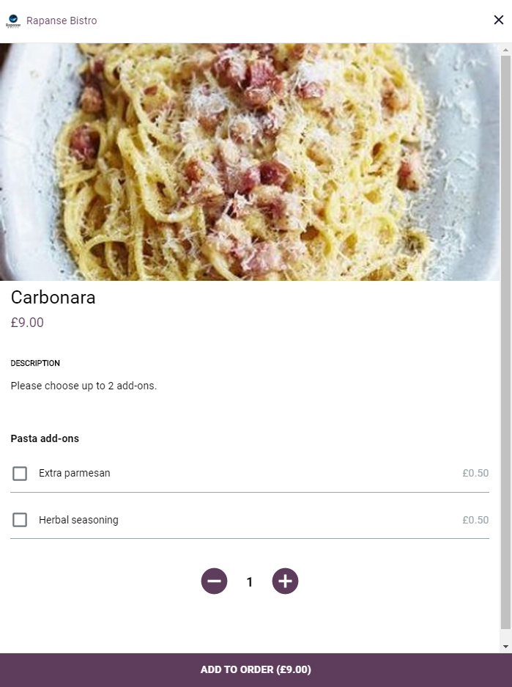Toggle the Extra parmesan checkbox off
Screen dimensions: 512x687
20,473
